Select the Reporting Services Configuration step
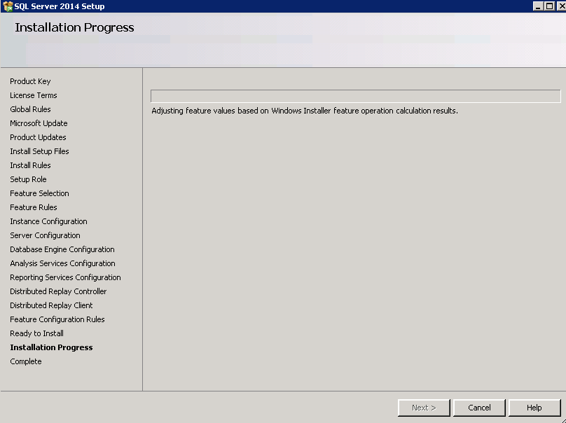The height and width of the screenshot is (423, 566). pos(65,277)
